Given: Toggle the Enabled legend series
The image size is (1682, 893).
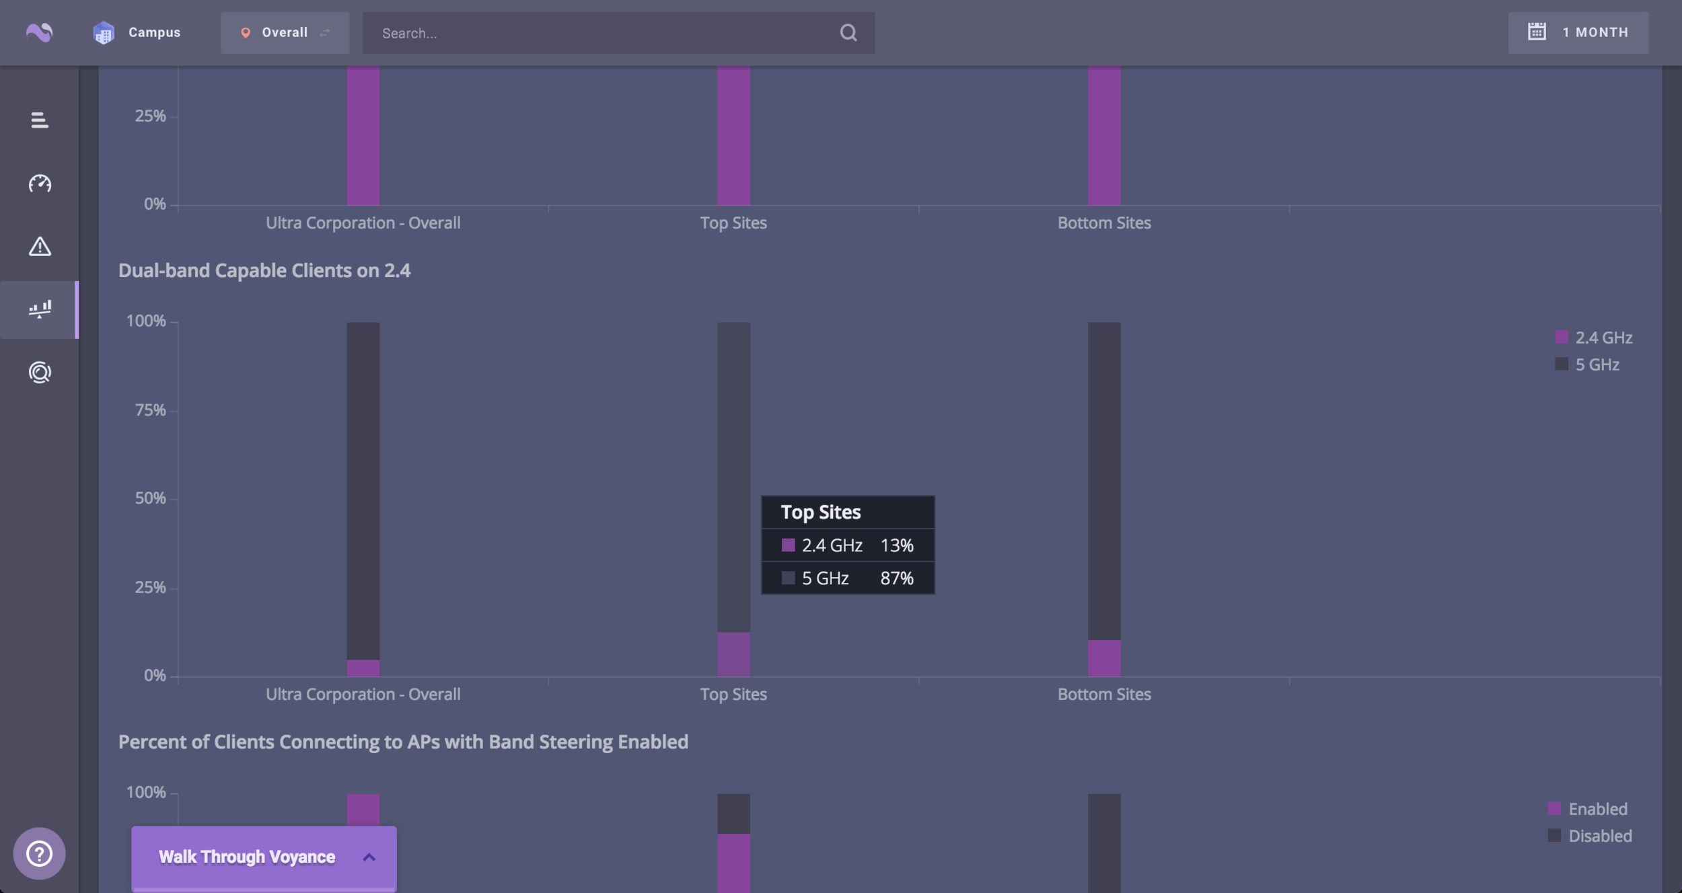Looking at the screenshot, I should pos(1588,809).
